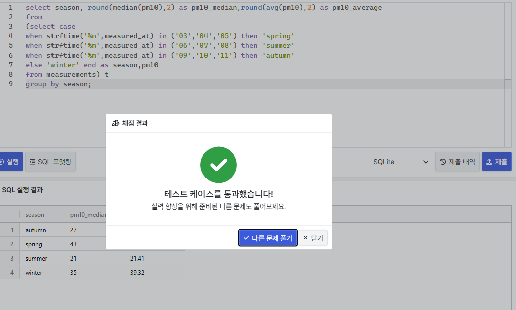Select the 'autumn' result cell
The image size is (516, 310).
pos(36,230)
